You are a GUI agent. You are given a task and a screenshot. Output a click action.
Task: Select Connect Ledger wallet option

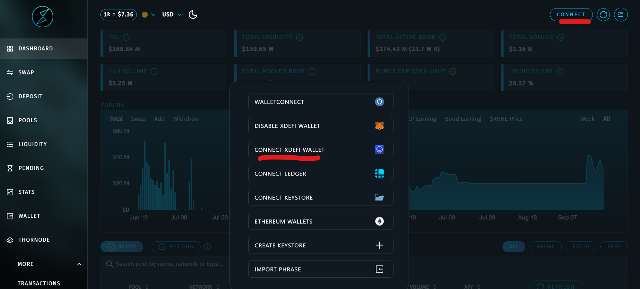pyautogui.click(x=321, y=174)
